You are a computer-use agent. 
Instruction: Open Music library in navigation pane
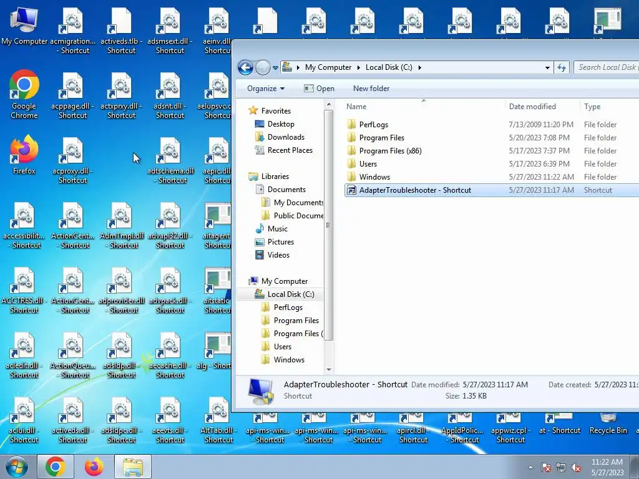[277, 228]
